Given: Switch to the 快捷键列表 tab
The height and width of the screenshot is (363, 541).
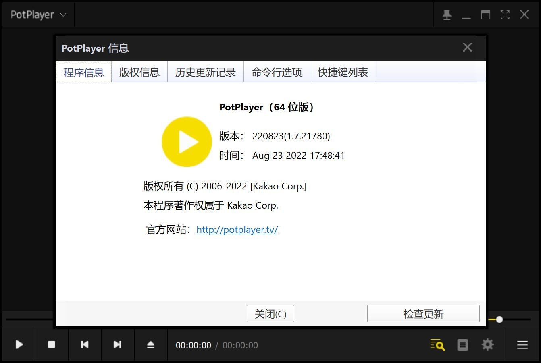Looking at the screenshot, I should [342, 72].
